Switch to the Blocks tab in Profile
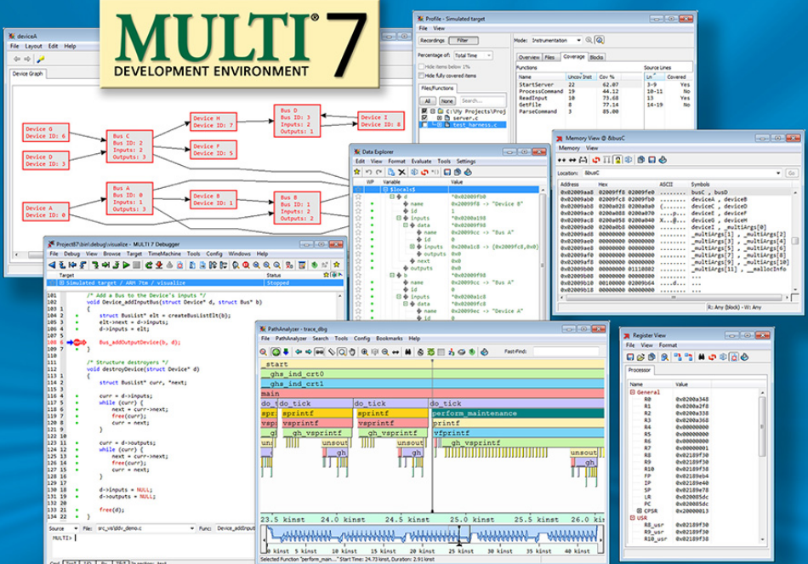This screenshot has width=808, height=564. coord(596,57)
